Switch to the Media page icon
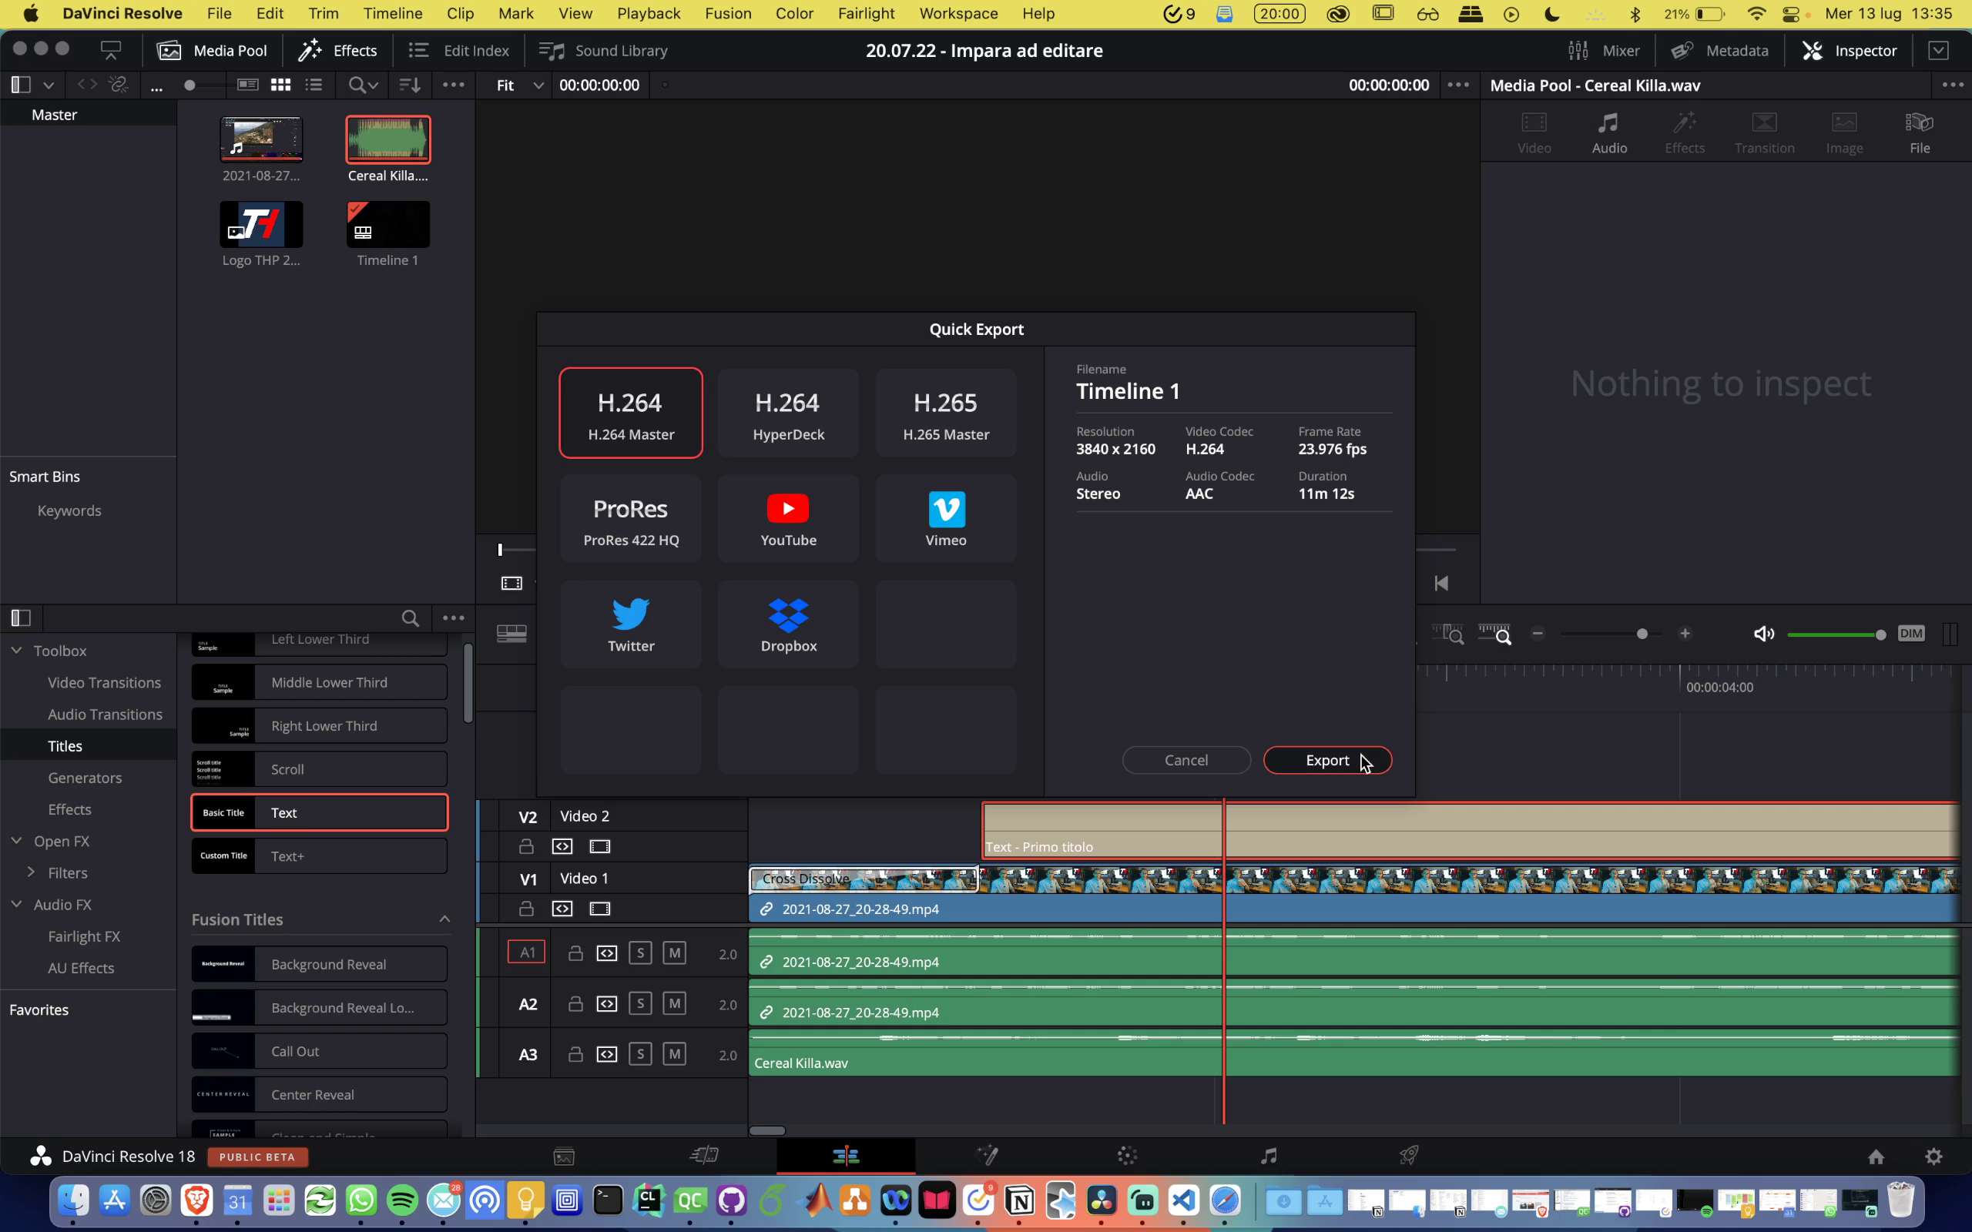 coord(564,1157)
